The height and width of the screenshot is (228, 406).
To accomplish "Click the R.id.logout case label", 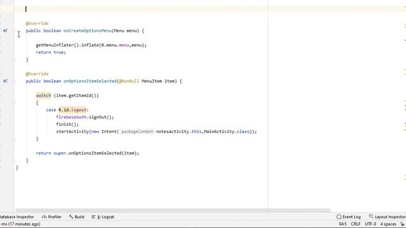I will coord(72,110).
